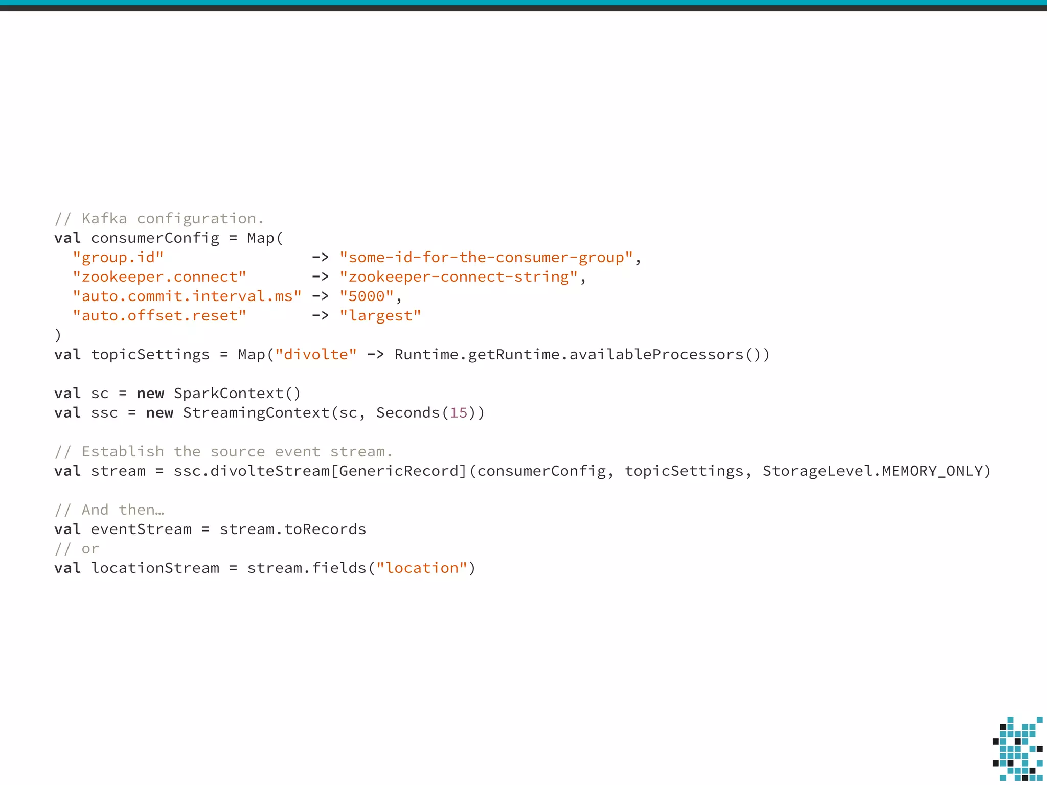The image size is (1047, 785).
Task: Click 'ssc.divolteStream[GenericRecord]' call
Action: (321, 471)
